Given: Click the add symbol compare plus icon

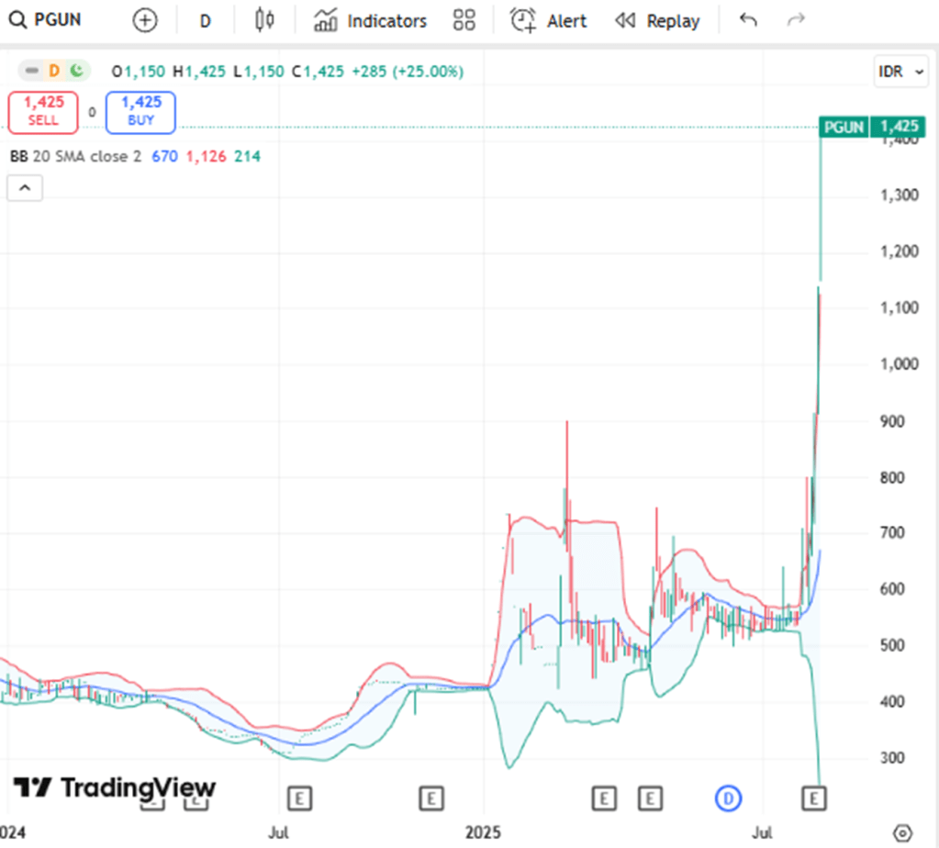Looking at the screenshot, I should pos(145,20).
